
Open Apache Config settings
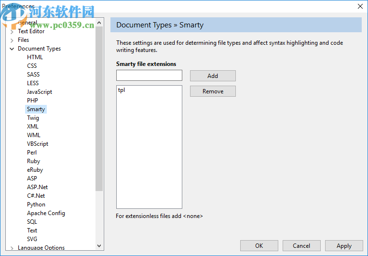pos(46,213)
